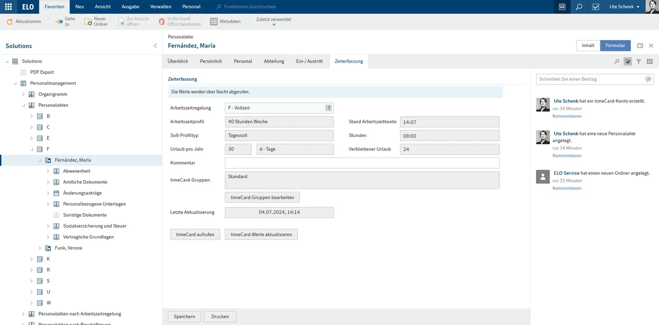Open the Personal ribbon tab
659x325 pixels.
[x=191, y=7]
